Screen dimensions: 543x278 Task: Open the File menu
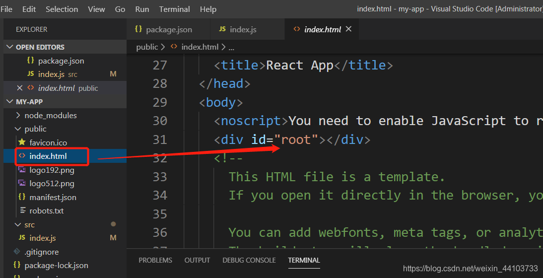[x=6, y=9]
